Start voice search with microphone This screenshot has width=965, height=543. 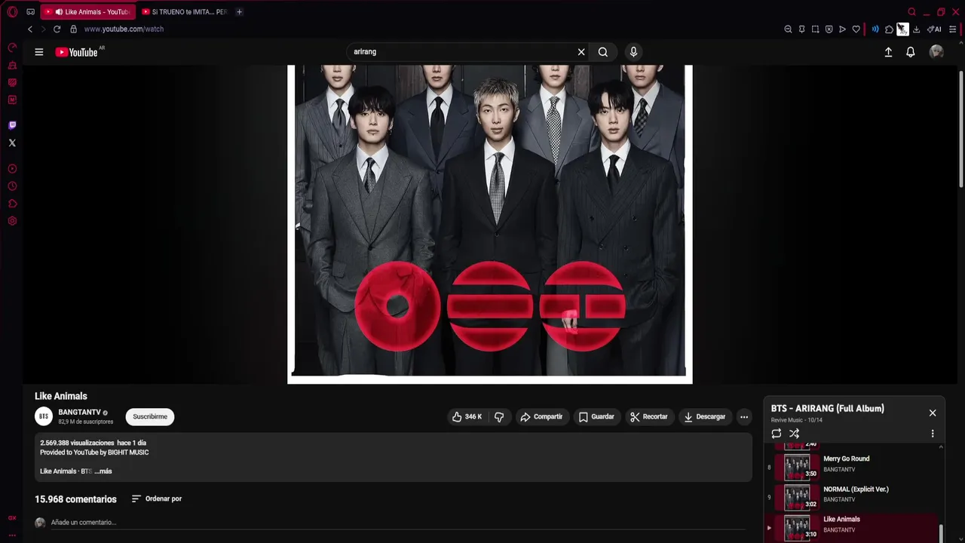(633, 52)
